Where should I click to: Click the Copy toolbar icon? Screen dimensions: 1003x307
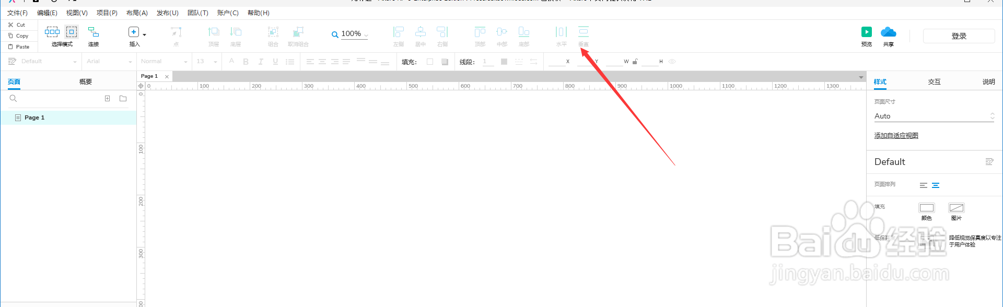[x=10, y=36]
